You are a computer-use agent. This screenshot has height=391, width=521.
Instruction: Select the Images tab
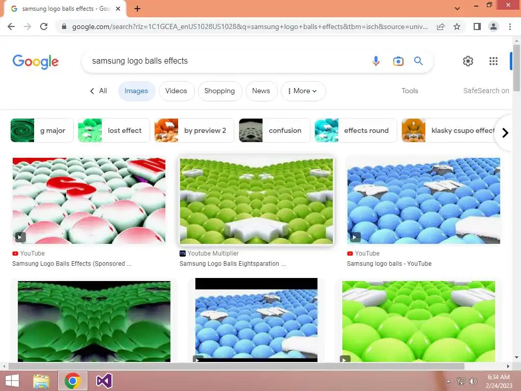[x=136, y=91]
